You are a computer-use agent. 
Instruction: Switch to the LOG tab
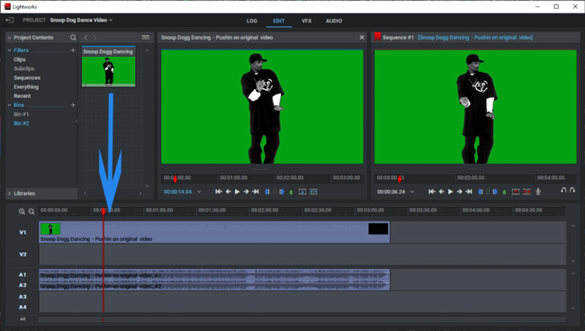pos(252,21)
